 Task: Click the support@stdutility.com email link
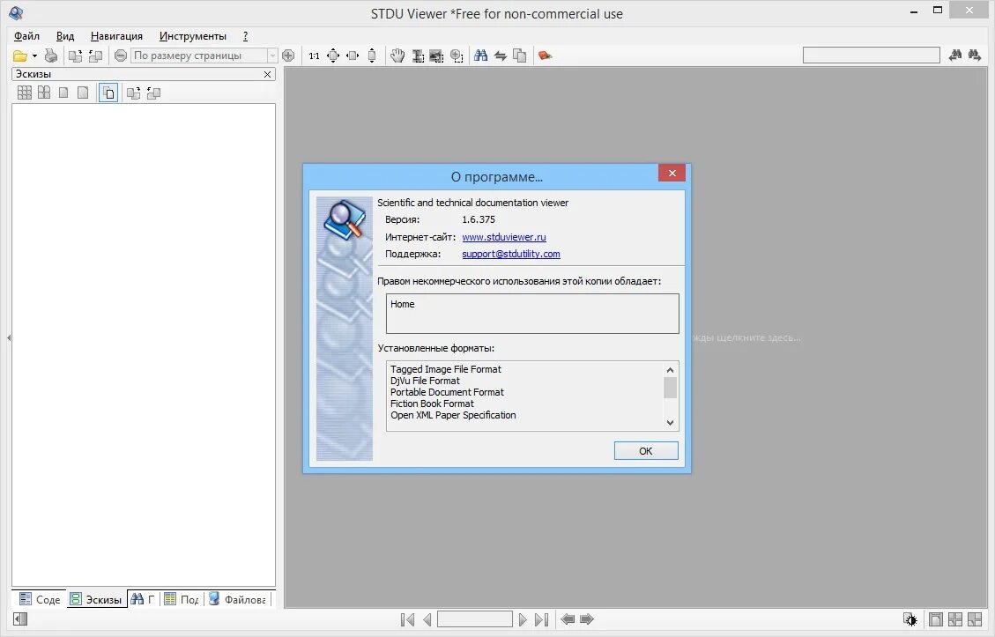click(511, 254)
